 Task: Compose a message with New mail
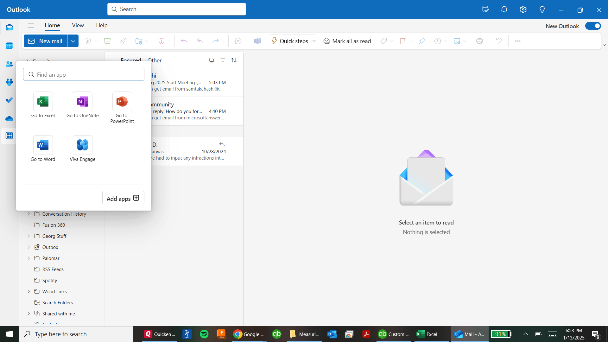click(46, 41)
